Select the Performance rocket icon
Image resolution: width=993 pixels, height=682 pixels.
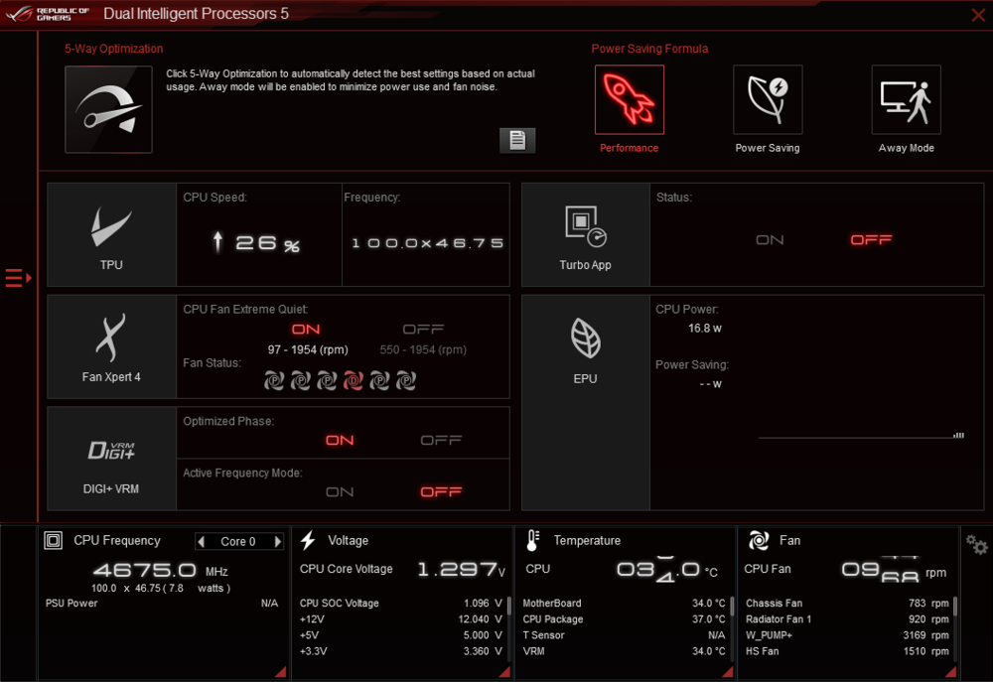[629, 100]
